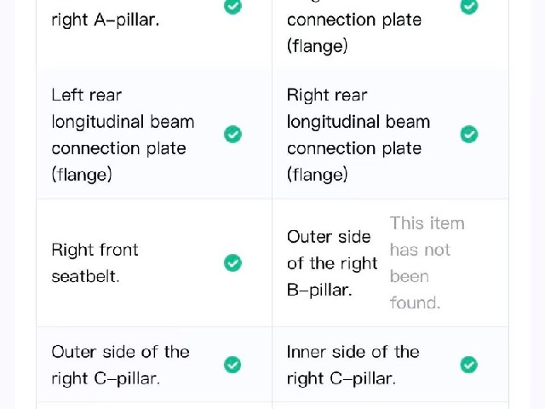545x409 pixels.
Task: Select the 'right A-pillar.' text
Action: tap(106, 20)
